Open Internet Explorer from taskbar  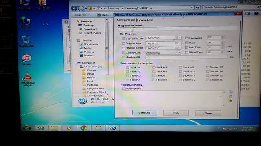click(x=41, y=128)
